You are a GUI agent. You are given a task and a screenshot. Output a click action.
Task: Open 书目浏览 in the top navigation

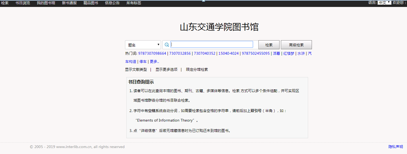tap(23, 3)
